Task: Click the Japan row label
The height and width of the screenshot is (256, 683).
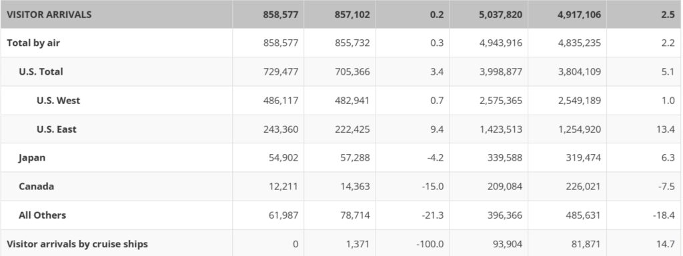Action: [x=32, y=157]
